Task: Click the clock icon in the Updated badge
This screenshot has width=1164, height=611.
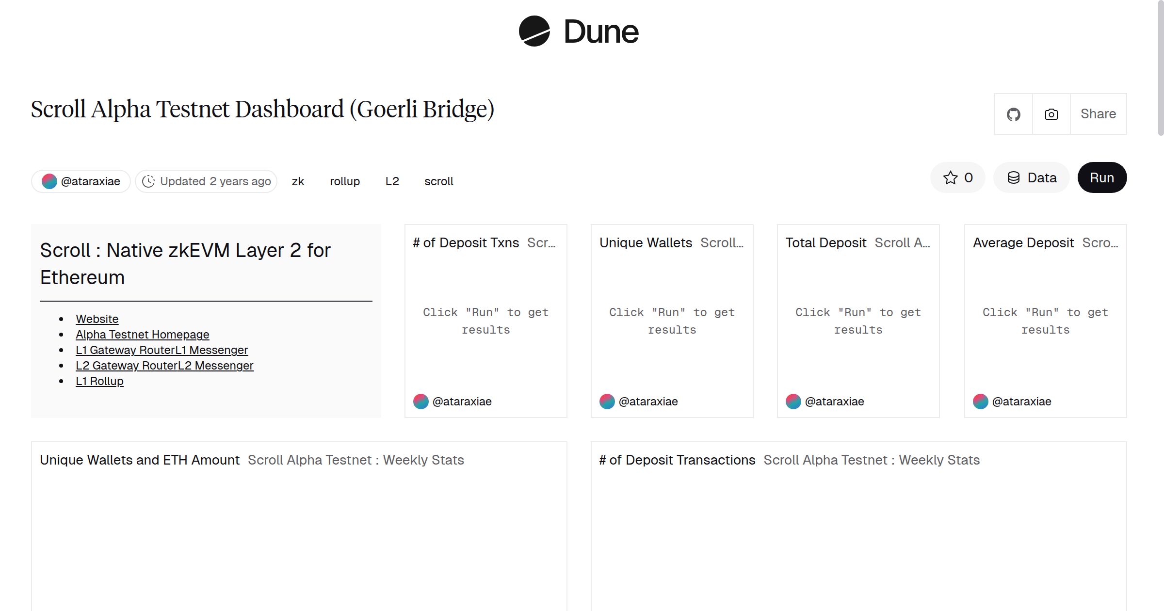Action: (149, 181)
